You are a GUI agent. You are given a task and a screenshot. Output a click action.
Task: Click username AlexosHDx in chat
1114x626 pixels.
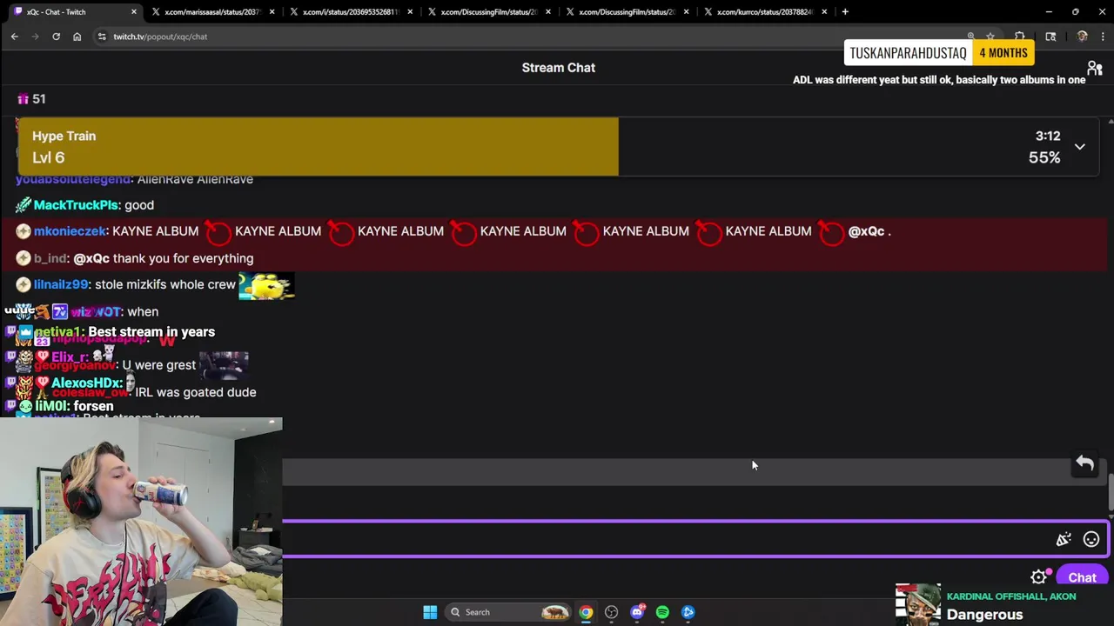pos(86,383)
